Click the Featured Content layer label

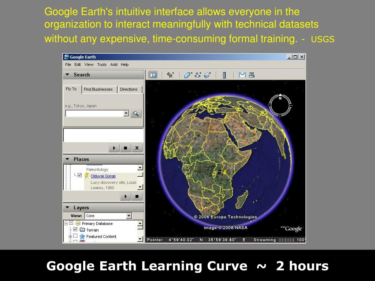101,237
